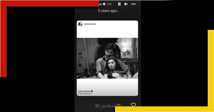Tap the black-and-white couple photo
The width and height of the screenshot is (214, 112).
point(107,58)
